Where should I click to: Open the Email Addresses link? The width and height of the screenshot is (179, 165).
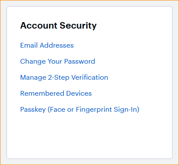47,45
